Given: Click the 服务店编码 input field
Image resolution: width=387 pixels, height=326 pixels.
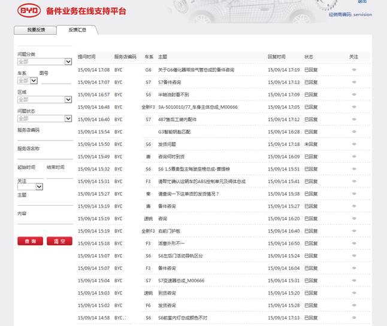Looking at the screenshot, I should [x=44, y=137].
